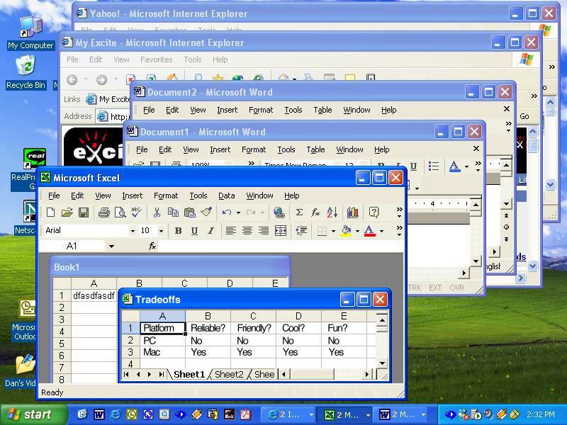The image size is (567, 425).
Task: Open the Table menu in Document1 Word
Action: point(315,149)
